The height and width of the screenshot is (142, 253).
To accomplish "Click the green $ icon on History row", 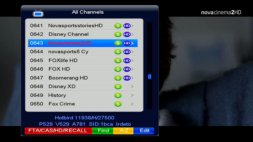I will point(118,95).
